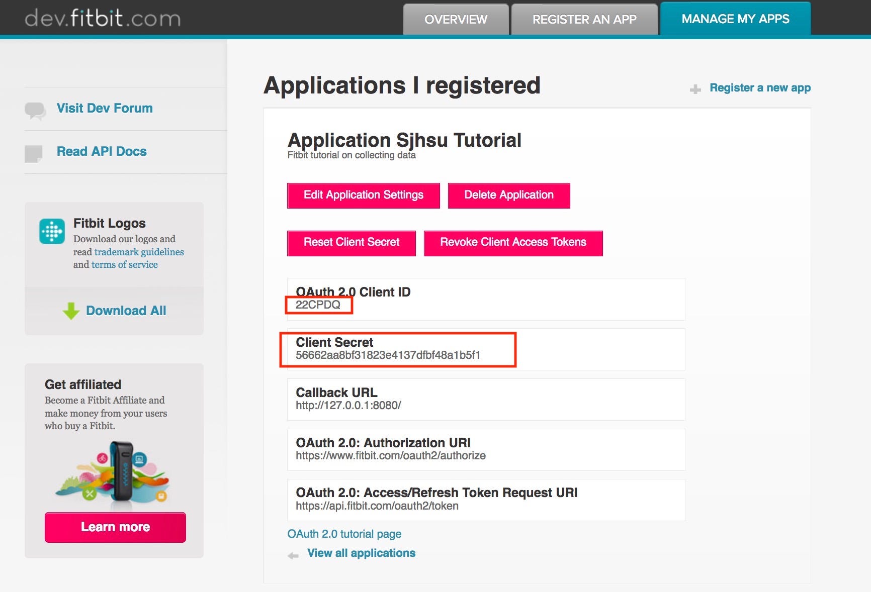Click the plus icon beside Register a new app
The height and width of the screenshot is (592, 871).
point(695,89)
